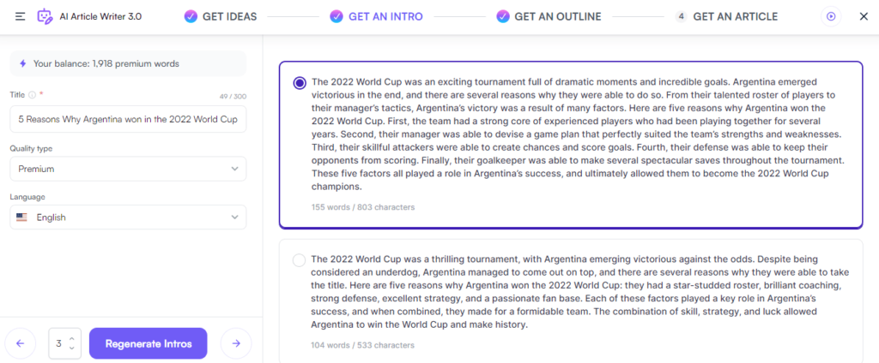Open the hamburger menu icon
The image size is (879, 363).
coord(20,16)
